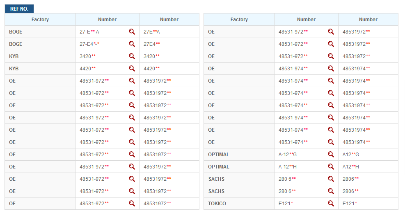405x211 pixels.
Task: Click the 27E4** compact number
Action: (x=151, y=44)
